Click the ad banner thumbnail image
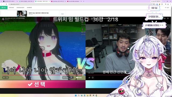The width and height of the screenshot is (172, 97). click(22, 13)
